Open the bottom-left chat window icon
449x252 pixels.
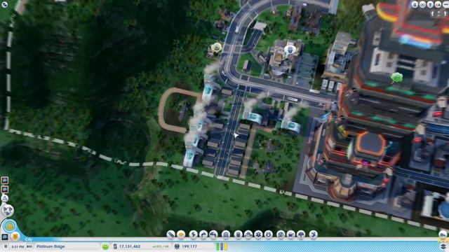point(5,237)
